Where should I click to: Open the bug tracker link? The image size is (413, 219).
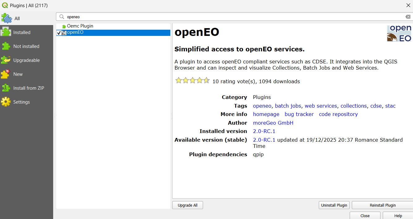click(299, 114)
